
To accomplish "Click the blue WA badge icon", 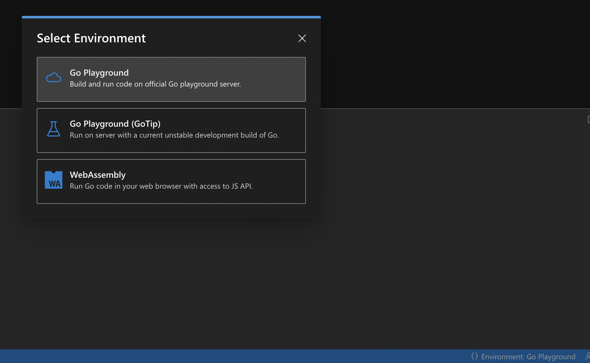I will point(53,180).
